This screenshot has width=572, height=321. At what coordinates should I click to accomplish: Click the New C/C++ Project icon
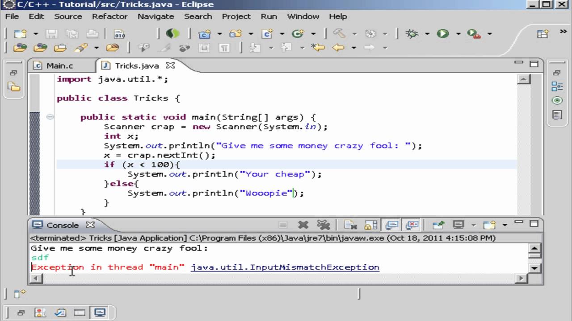point(205,33)
